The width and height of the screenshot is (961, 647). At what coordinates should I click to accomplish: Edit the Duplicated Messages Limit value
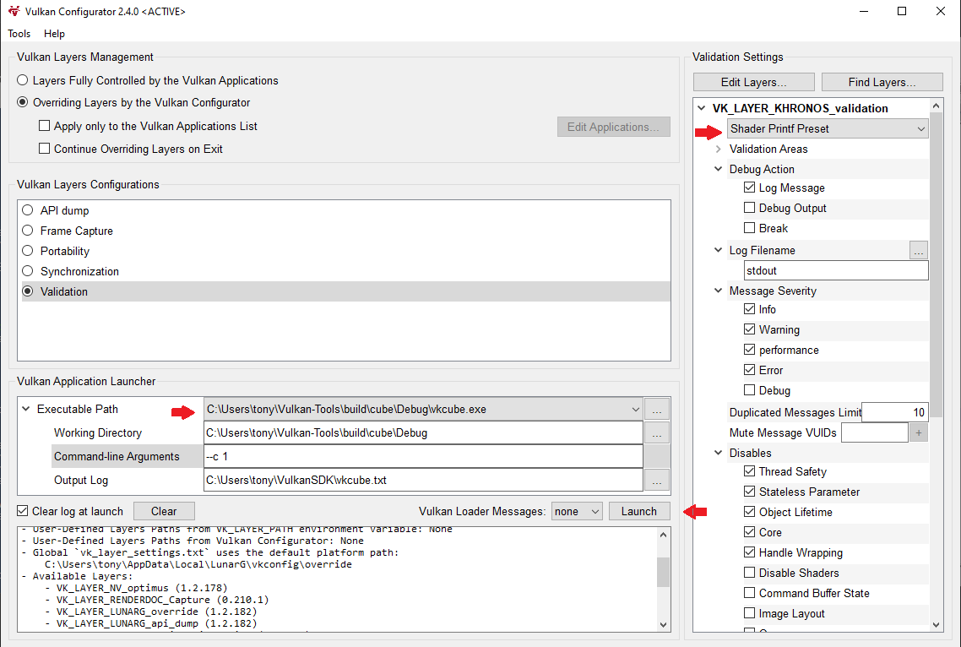(894, 412)
